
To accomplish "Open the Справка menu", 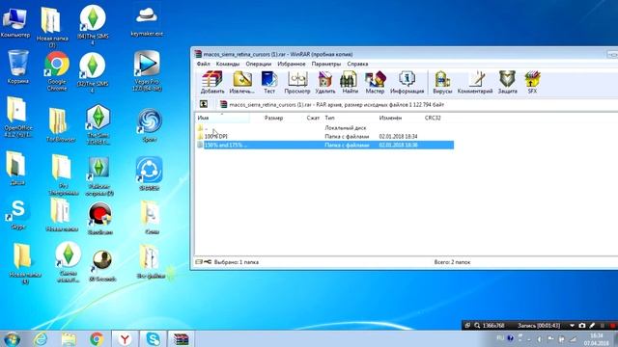I will tap(357, 64).
